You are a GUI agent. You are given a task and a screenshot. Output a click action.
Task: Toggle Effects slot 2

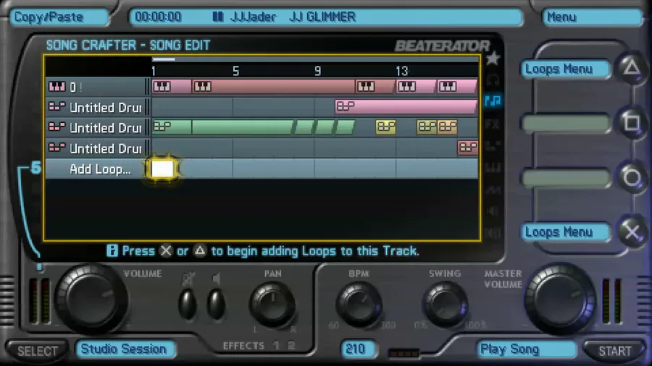[x=291, y=346]
